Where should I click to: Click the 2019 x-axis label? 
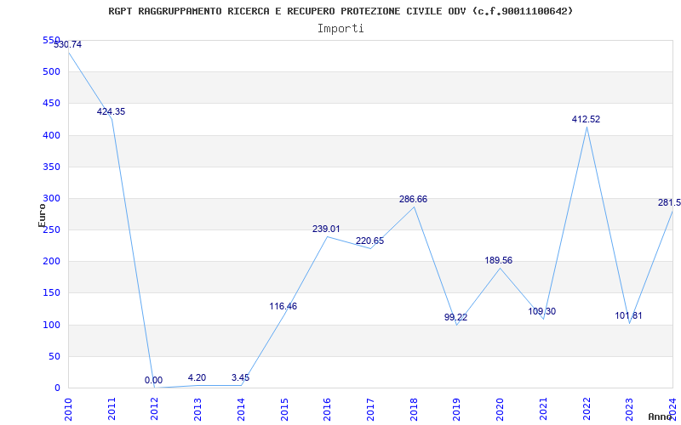click(457, 410)
